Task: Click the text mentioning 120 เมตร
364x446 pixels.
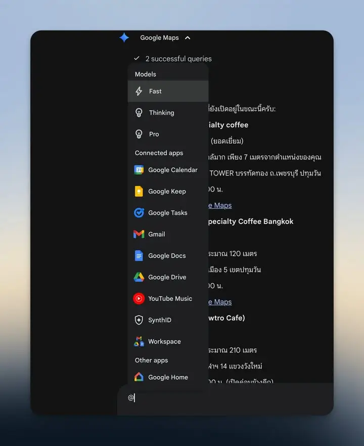Action: pos(233,253)
